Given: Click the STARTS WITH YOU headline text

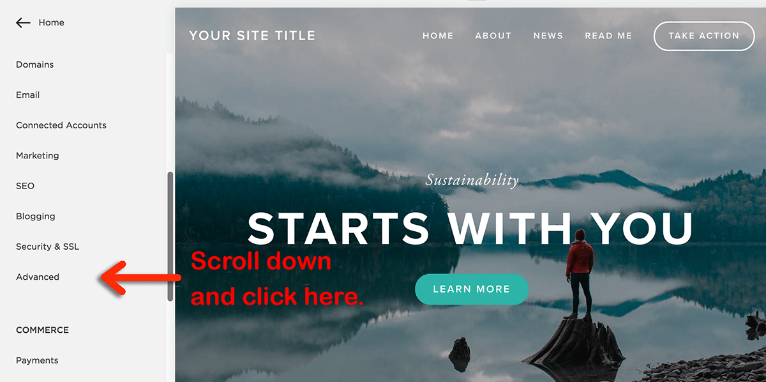Looking at the screenshot, I should 470,228.
